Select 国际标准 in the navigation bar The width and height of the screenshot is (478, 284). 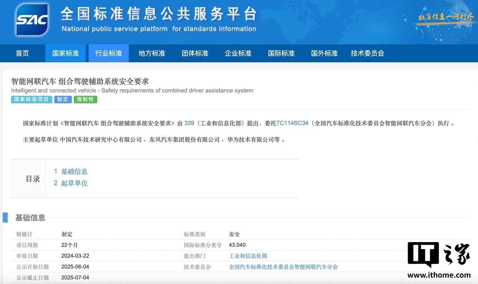(x=281, y=53)
